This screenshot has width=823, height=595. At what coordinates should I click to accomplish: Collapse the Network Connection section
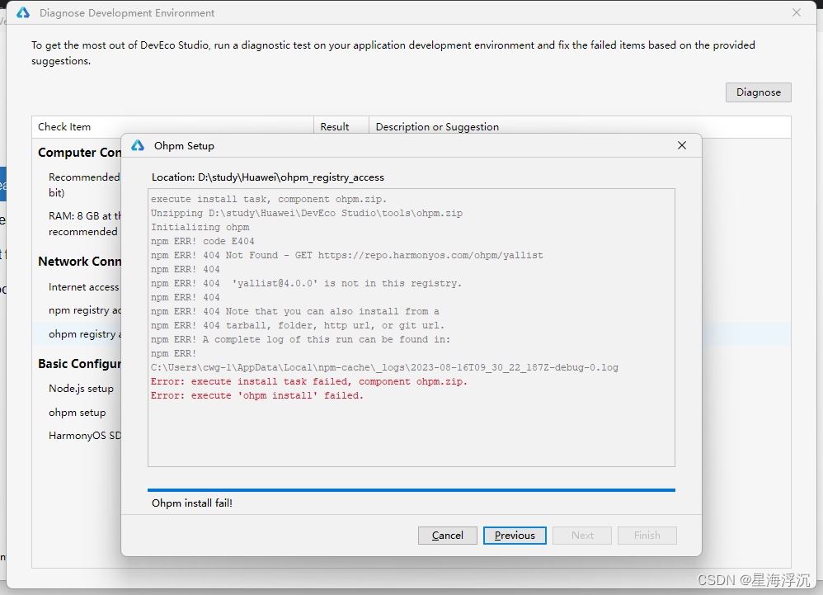pos(79,261)
